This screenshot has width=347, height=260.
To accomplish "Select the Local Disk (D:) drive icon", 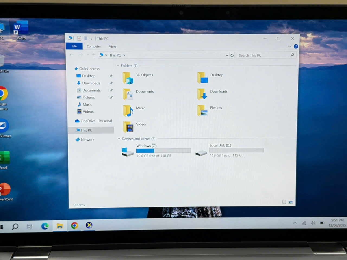I will point(201,153).
